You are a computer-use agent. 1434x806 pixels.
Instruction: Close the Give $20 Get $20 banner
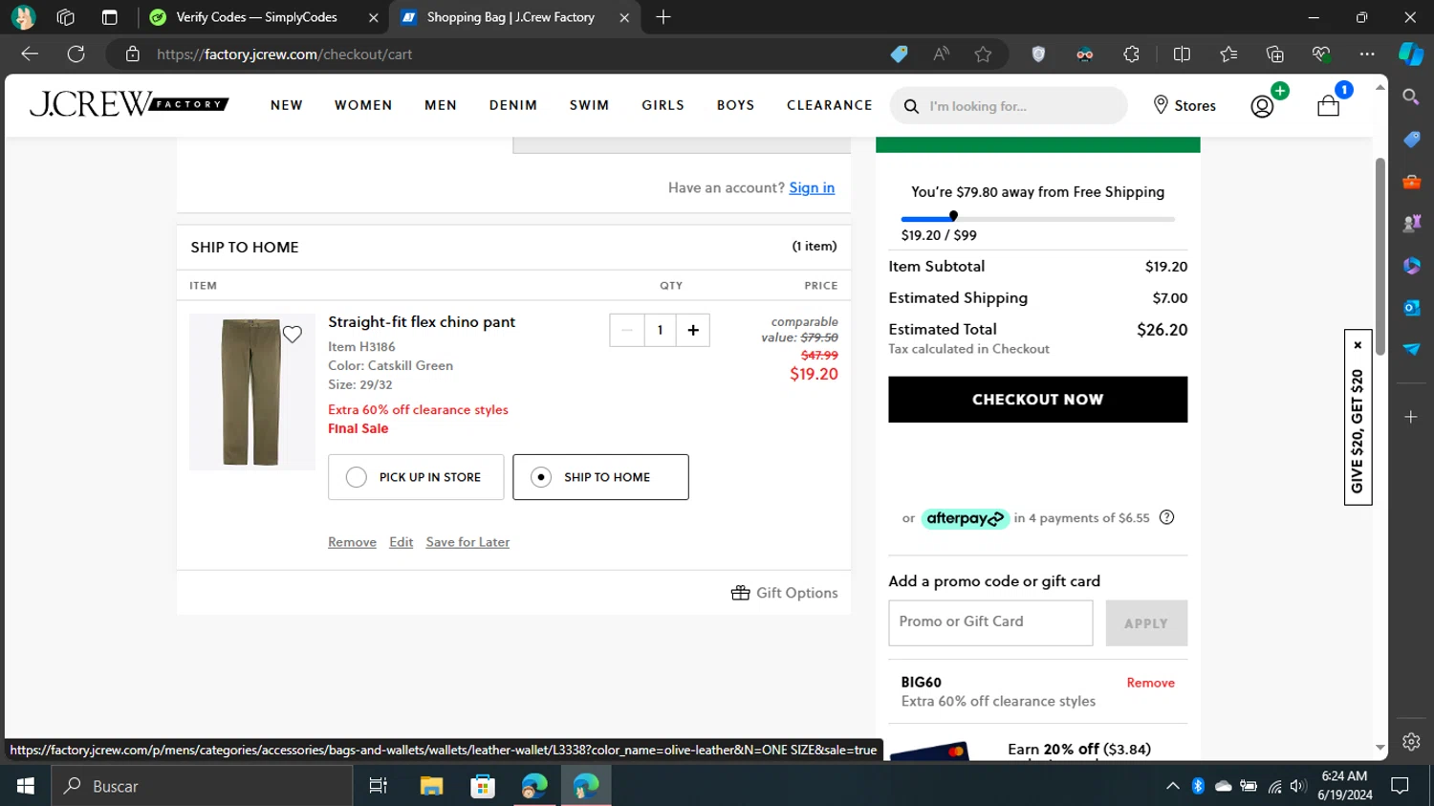pyautogui.click(x=1358, y=345)
